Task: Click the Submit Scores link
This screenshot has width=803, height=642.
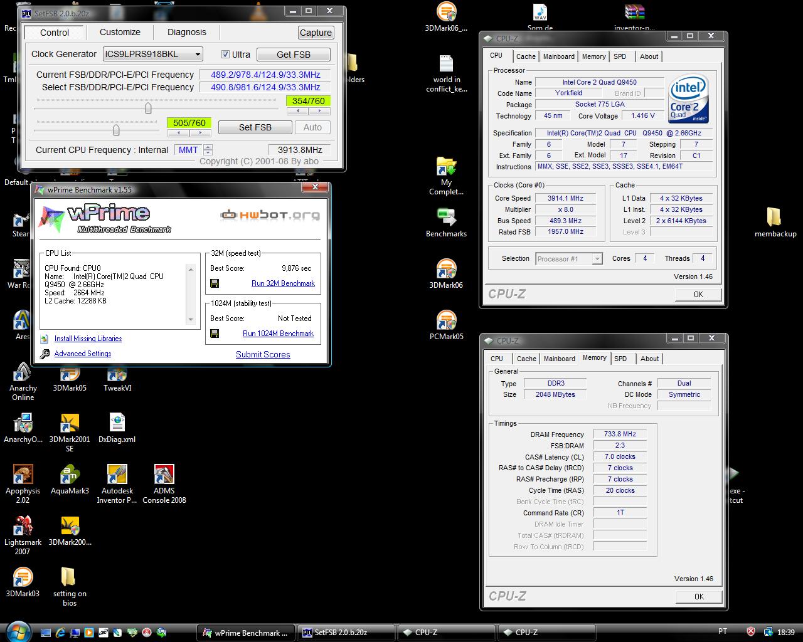Action: click(x=263, y=354)
